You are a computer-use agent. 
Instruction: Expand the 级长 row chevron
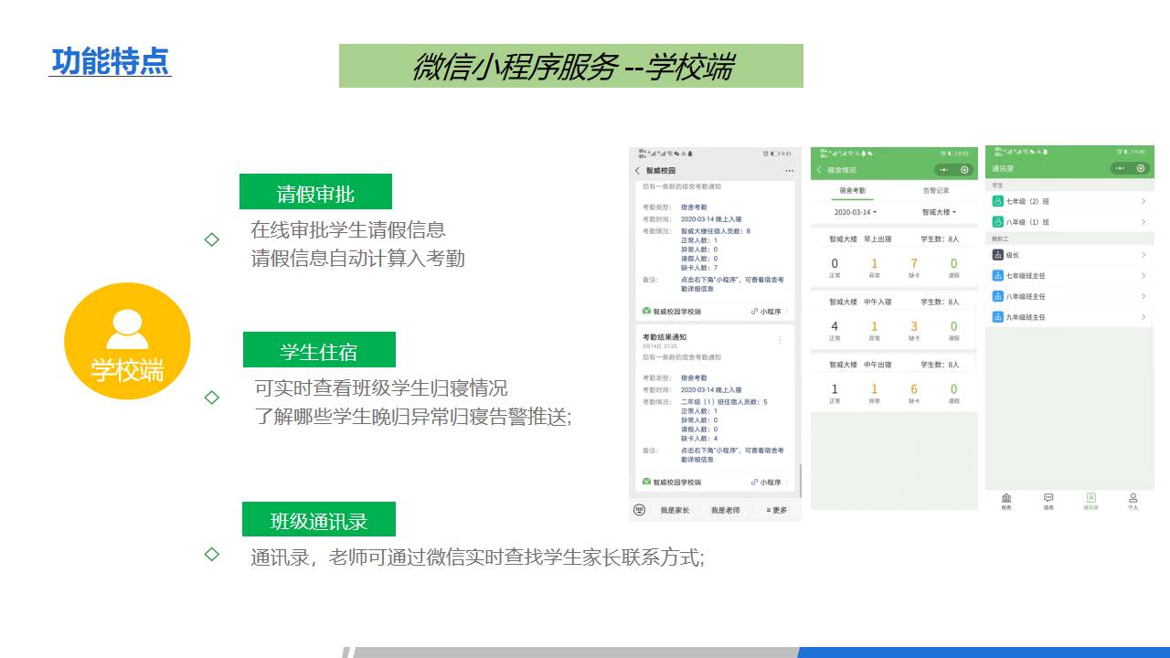pos(1143,255)
